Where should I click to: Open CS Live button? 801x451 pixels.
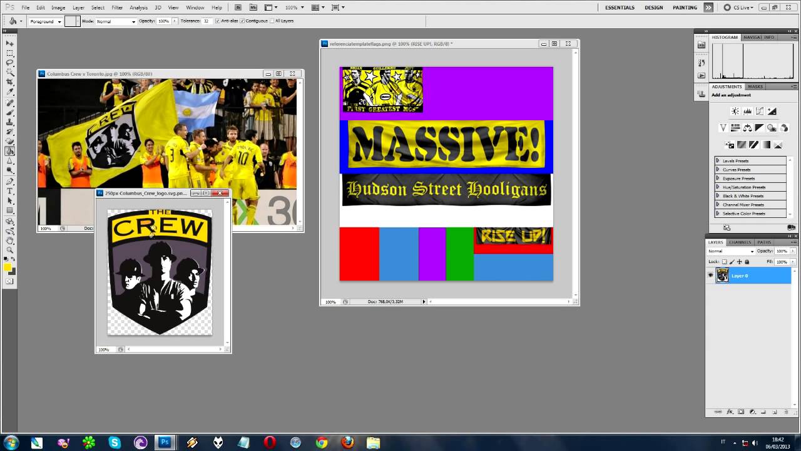[738, 8]
